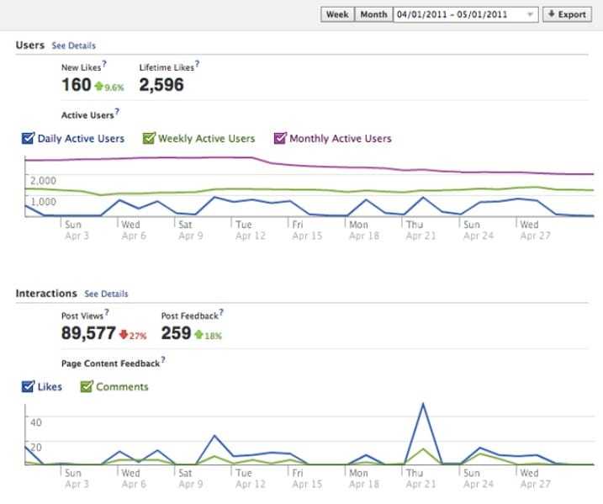Click the help icon beside Page Content Feedback
603x504 pixels.
(x=162, y=360)
